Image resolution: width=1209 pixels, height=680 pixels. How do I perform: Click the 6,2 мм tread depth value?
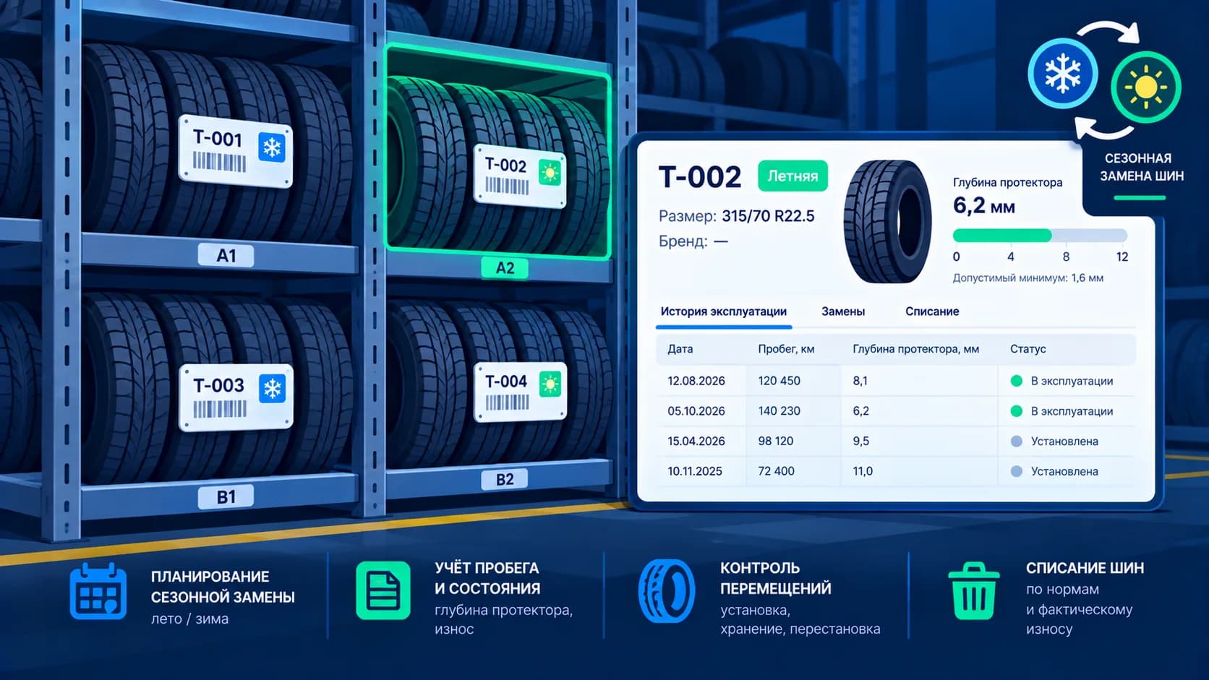point(984,206)
